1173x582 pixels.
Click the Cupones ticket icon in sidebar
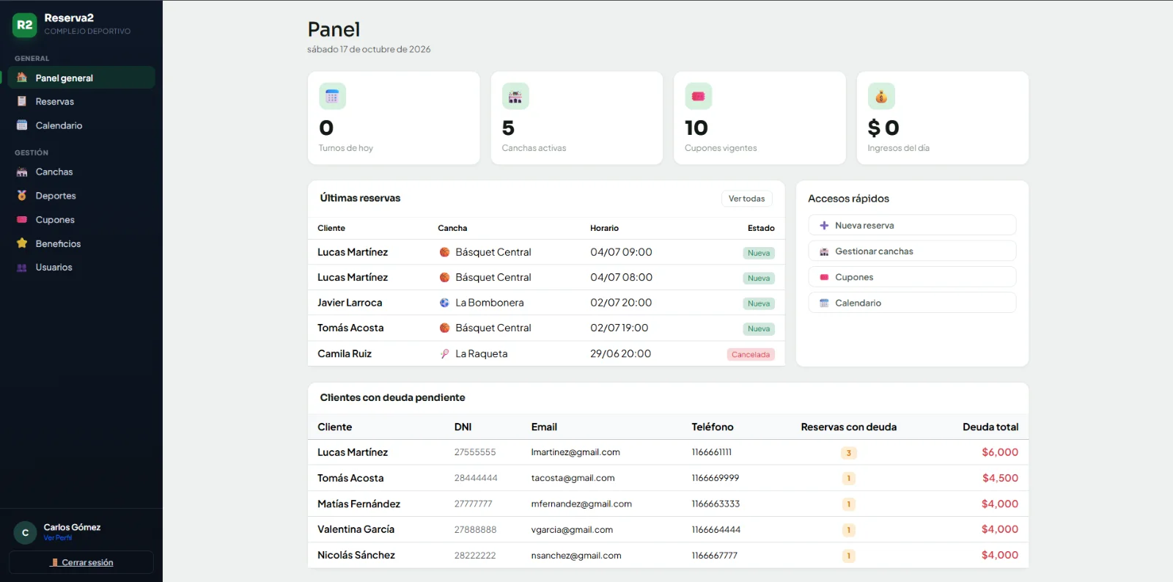click(22, 220)
